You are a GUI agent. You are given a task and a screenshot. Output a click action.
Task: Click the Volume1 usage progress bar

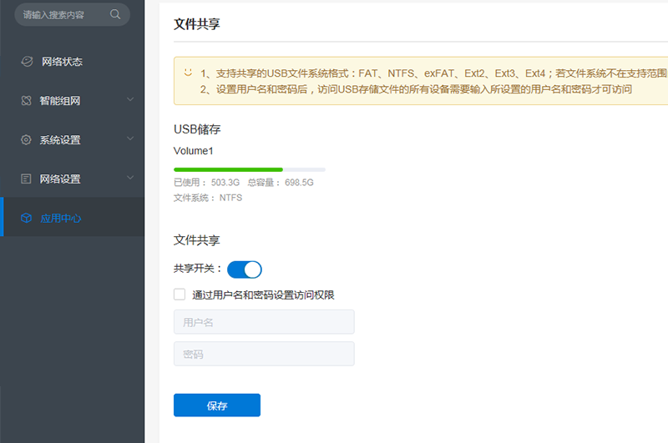click(x=250, y=169)
